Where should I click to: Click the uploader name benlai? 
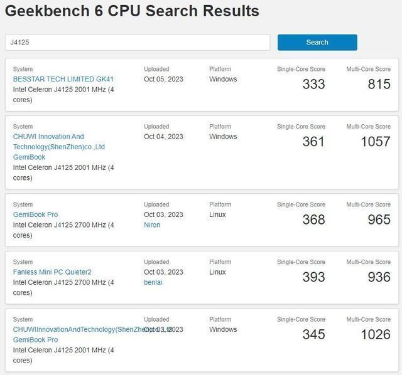pos(153,282)
